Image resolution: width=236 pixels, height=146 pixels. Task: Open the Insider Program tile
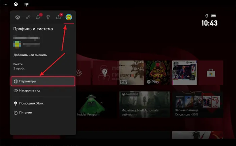[96, 105]
